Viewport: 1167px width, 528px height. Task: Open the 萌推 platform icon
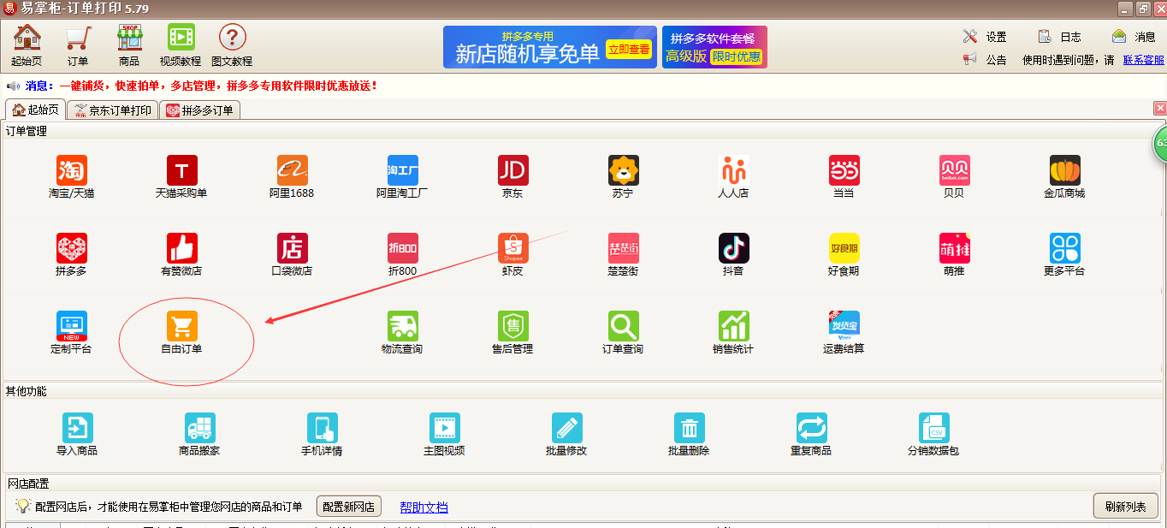[955, 248]
